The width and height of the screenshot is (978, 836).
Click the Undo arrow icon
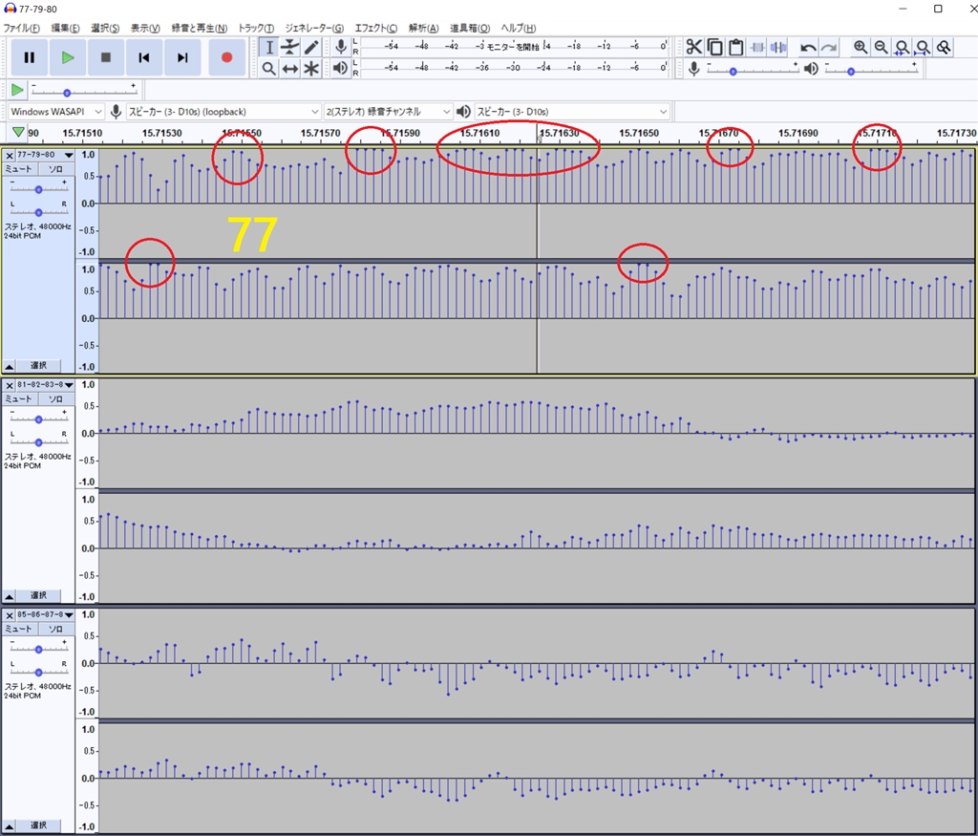point(808,47)
